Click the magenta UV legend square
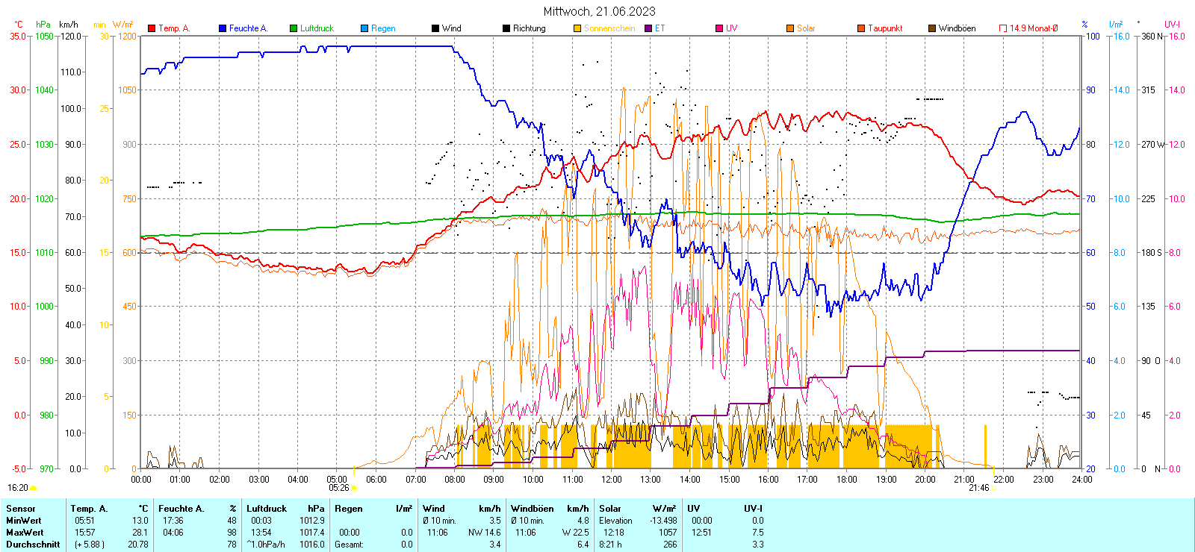Screen dimensions: 1195x552 point(719,28)
